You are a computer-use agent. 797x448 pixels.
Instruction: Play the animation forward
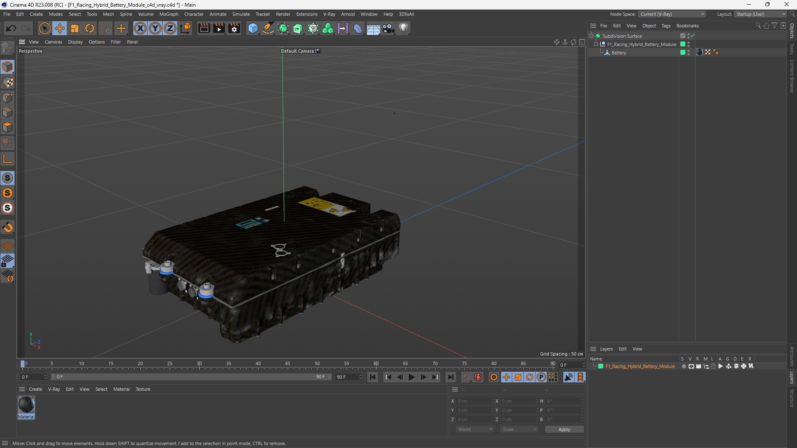click(411, 377)
